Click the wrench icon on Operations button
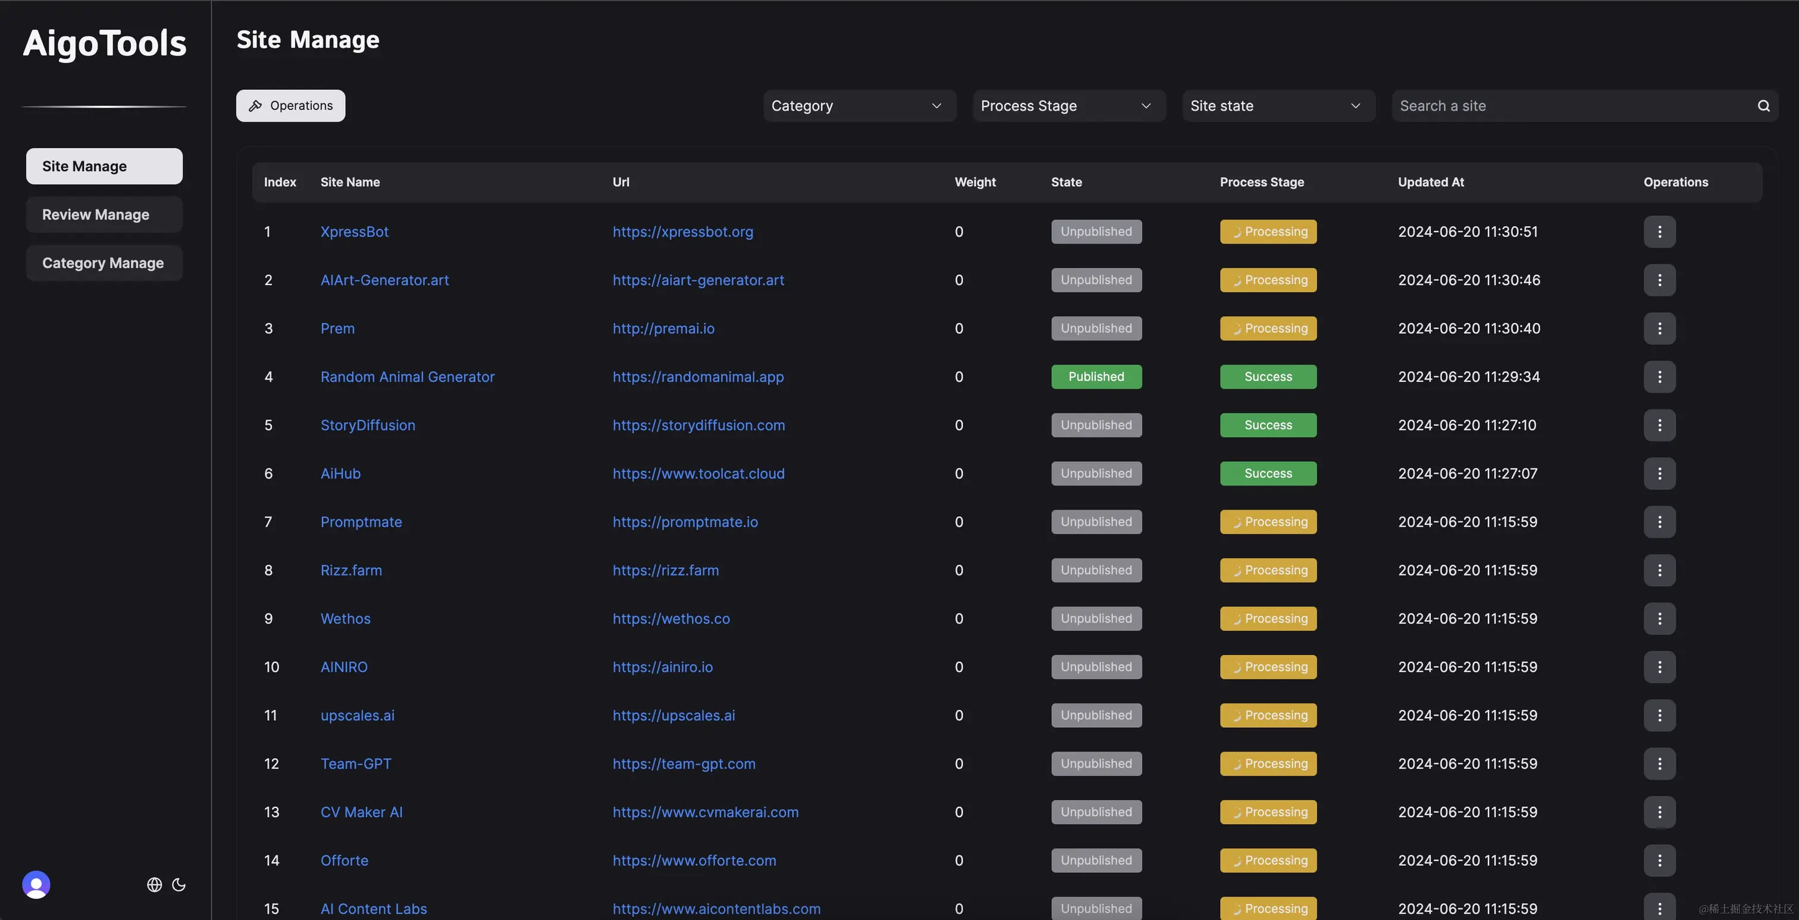The width and height of the screenshot is (1799, 920). [x=256, y=105]
